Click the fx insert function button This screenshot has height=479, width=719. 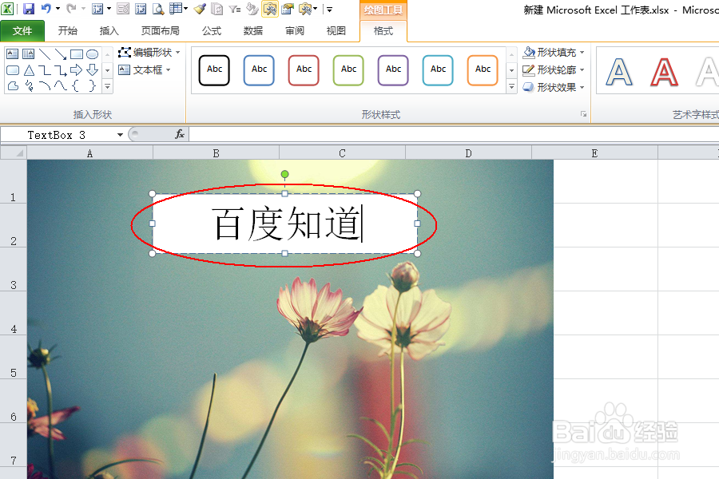click(179, 134)
